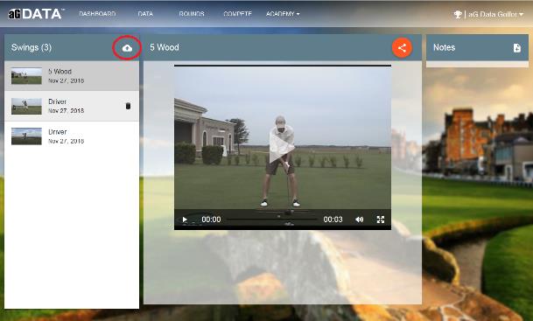This screenshot has width=533, height=321.
Task: Click the trophy icon in header
Action: pos(458,14)
